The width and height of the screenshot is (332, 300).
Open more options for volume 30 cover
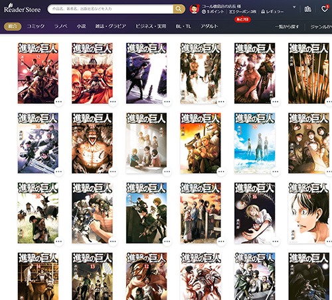coord(167,102)
